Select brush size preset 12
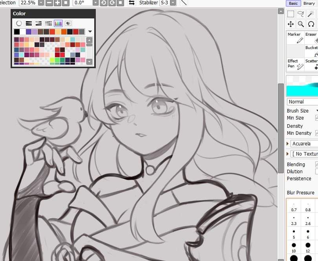Viewport: 318px width, 261px height. tap(308, 248)
